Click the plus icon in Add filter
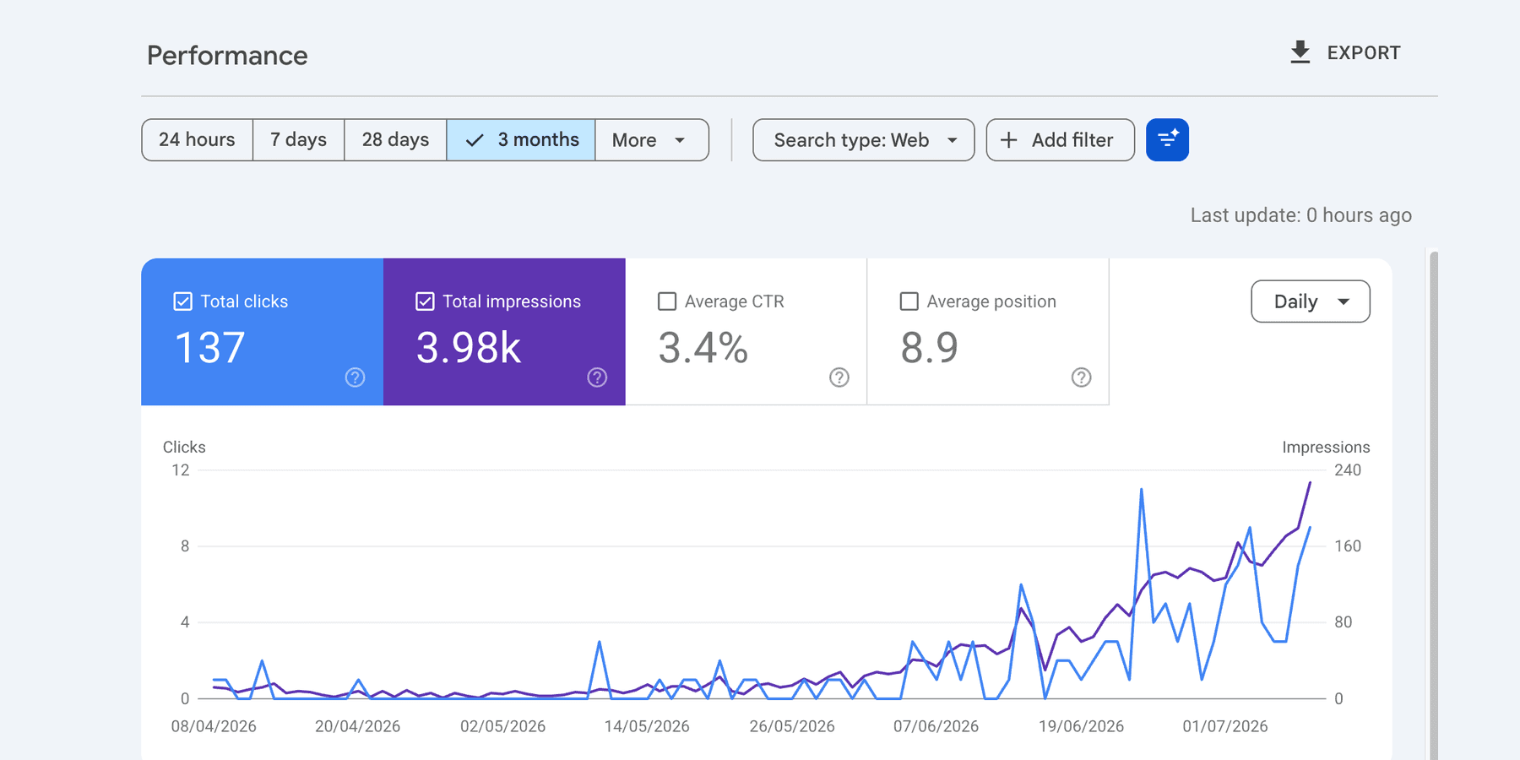 coord(1008,140)
